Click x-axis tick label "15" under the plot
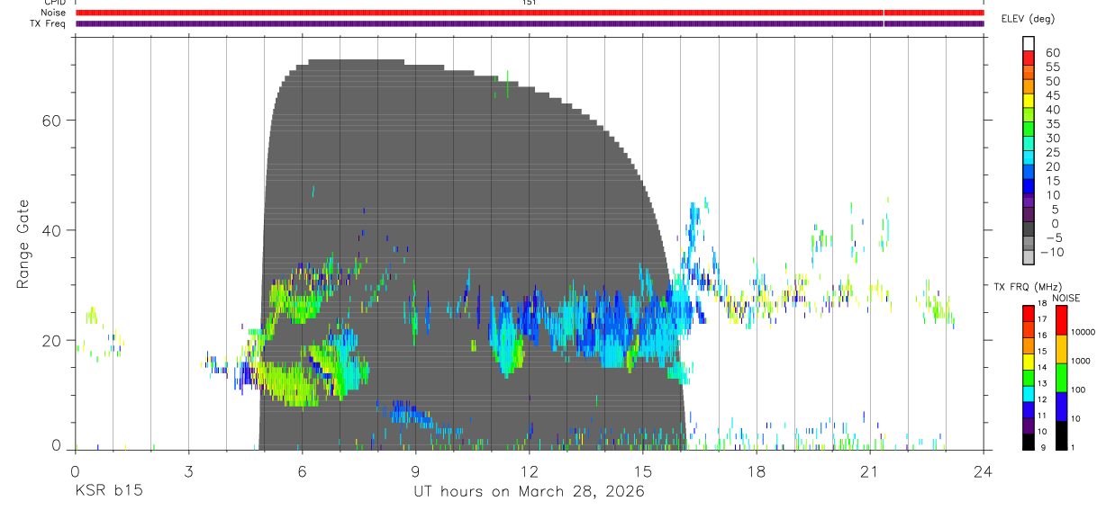This screenshot has height=510, width=1106. coord(642,472)
